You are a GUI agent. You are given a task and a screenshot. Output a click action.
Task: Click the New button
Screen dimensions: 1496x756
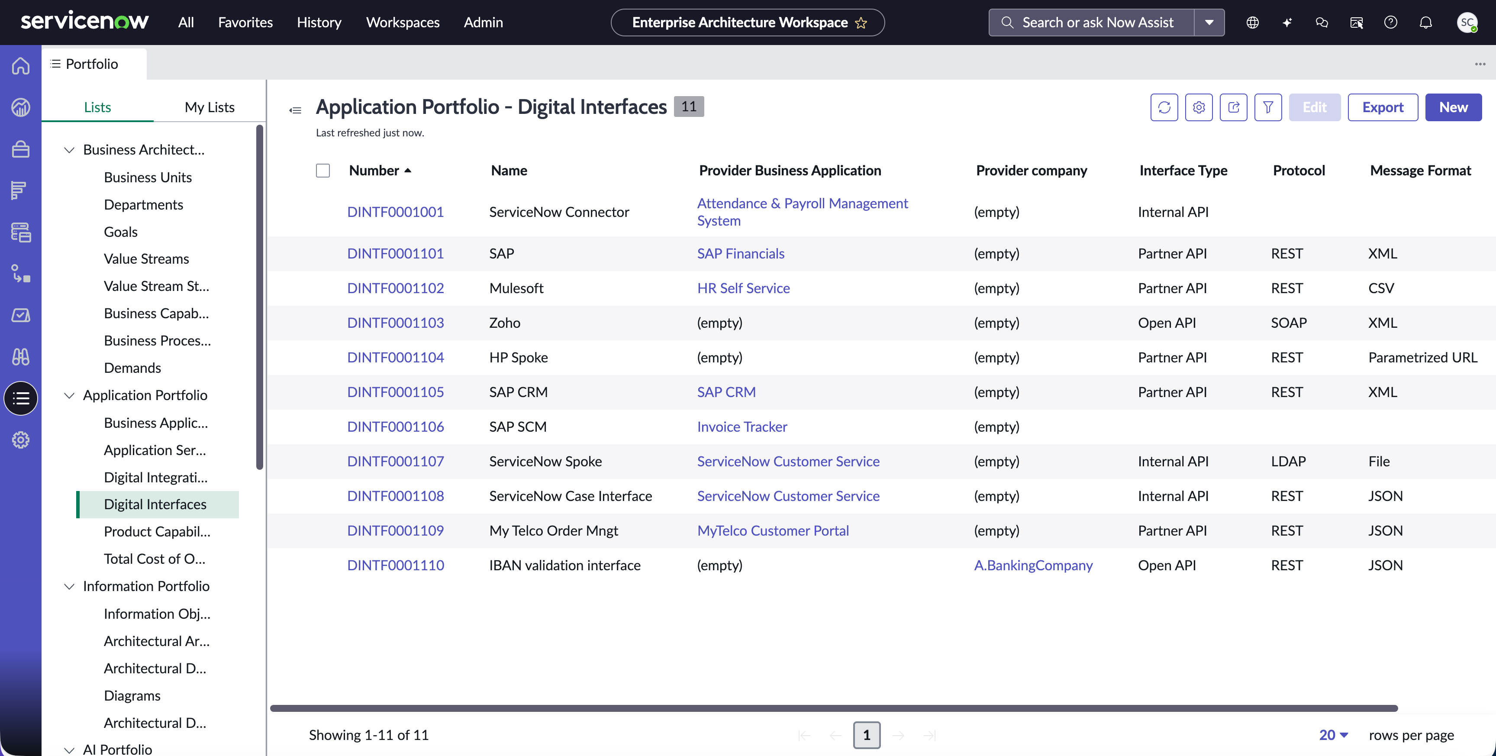(x=1453, y=107)
